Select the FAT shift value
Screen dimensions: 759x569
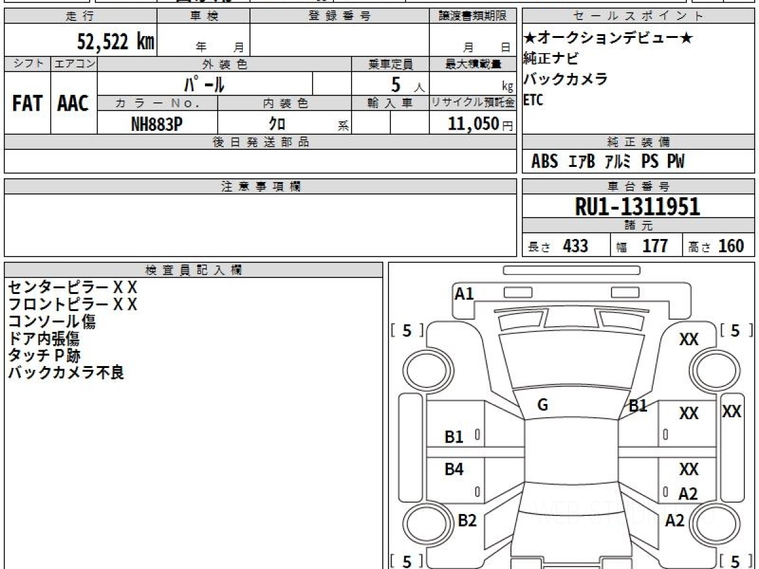click(x=27, y=104)
